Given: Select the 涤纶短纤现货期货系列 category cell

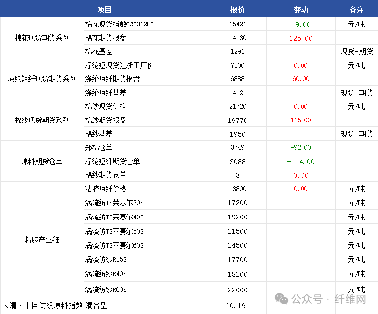Looking at the screenshot, I should (42, 79).
